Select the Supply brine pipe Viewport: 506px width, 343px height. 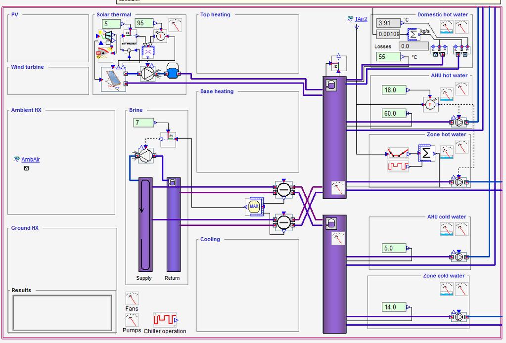click(x=145, y=225)
